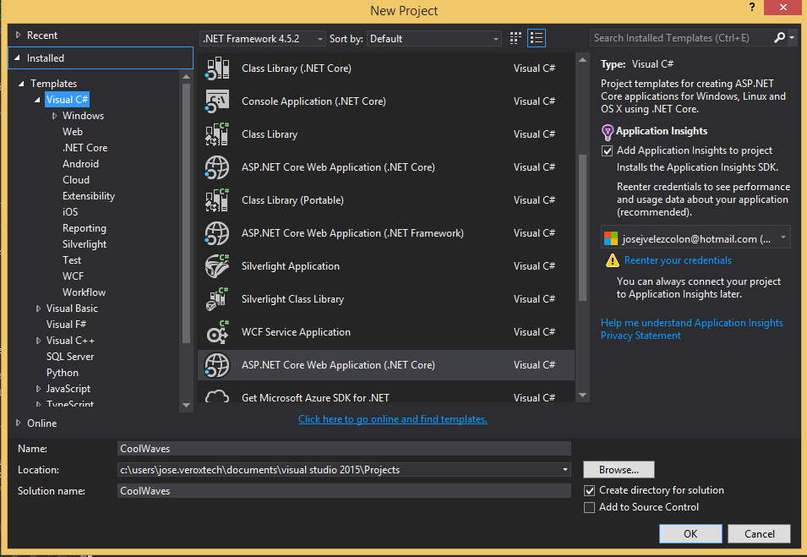This screenshot has height=557, width=807.
Task: Select the Class Library (.NET Core) template icon
Action: tap(217, 68)
